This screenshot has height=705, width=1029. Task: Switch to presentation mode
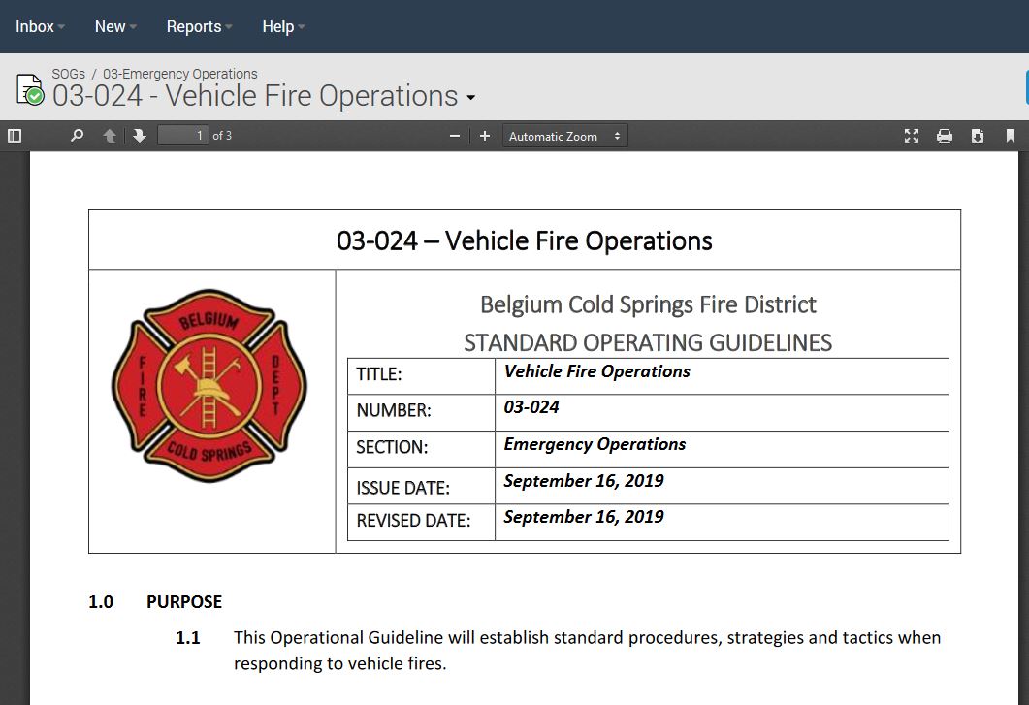[912, 136]
